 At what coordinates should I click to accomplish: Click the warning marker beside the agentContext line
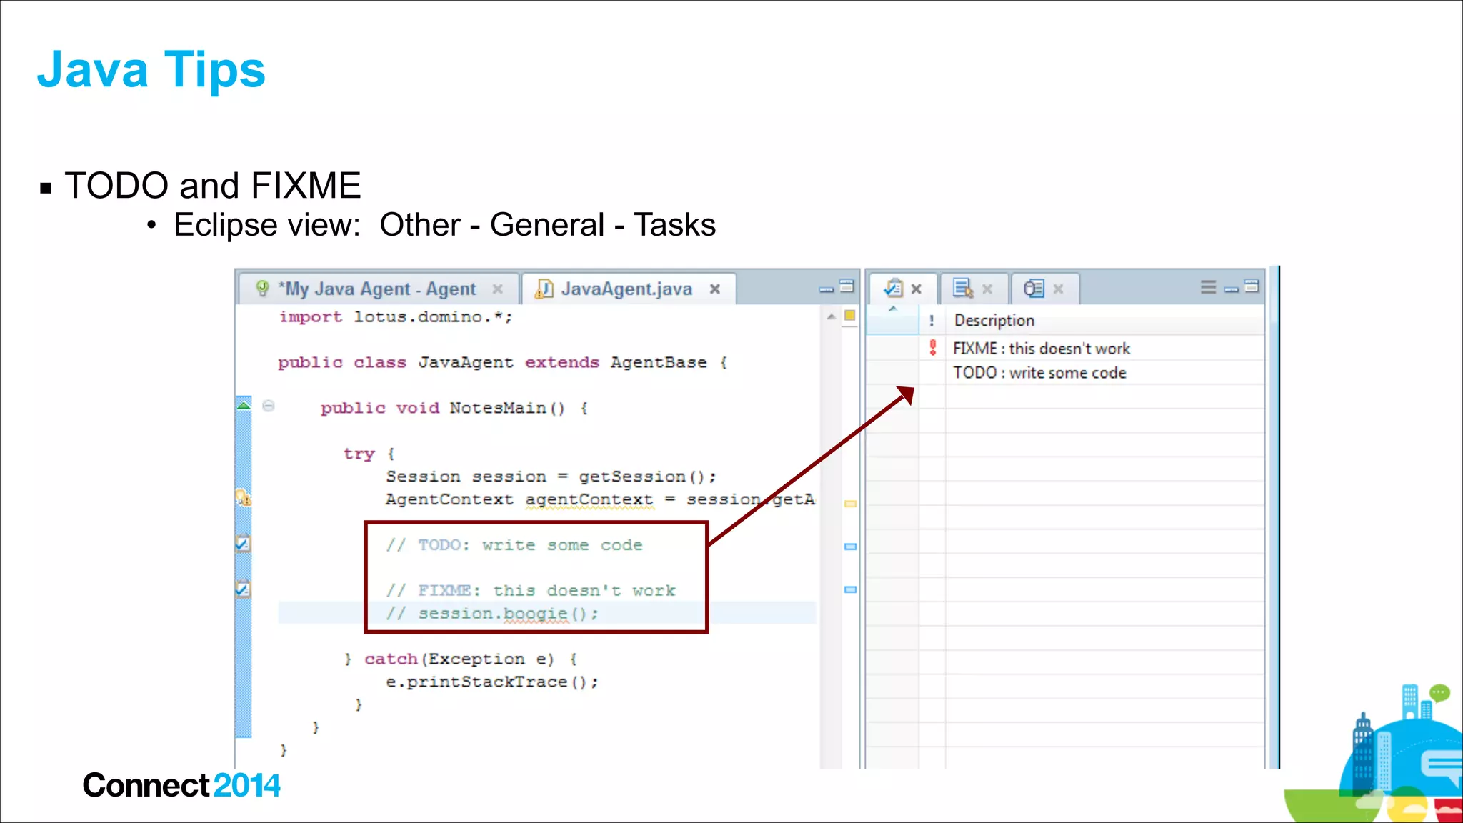(244, 497)
